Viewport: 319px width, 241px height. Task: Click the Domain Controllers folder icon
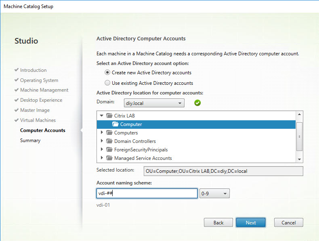tap(109, 141)
